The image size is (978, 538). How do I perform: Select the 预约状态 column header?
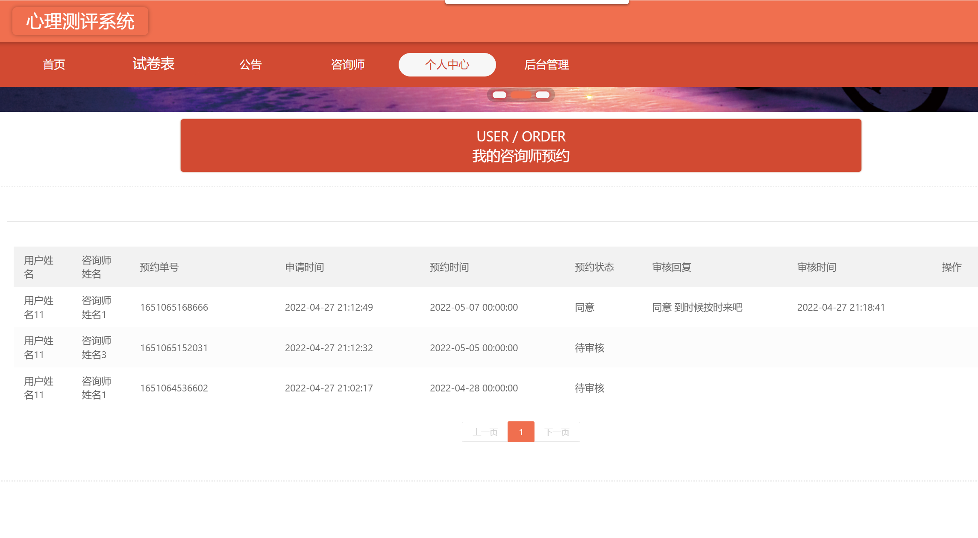coord(594,267)
